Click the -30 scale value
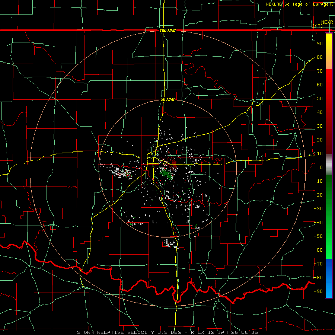This screenshot has height=335, width=335. coord(318,209)
